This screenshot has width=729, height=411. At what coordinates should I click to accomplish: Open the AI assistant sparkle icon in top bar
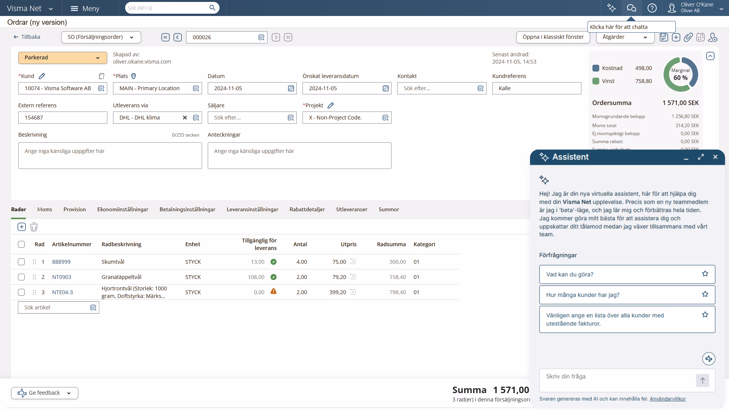tap(611, 8)
